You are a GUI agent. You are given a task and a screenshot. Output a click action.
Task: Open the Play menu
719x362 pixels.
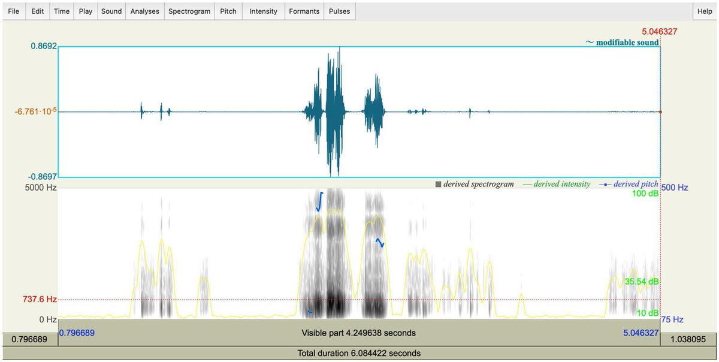pos(86,11)
